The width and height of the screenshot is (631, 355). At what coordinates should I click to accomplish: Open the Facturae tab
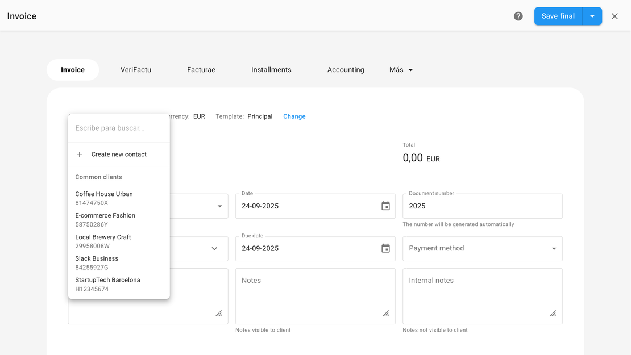pyautogui.click(x=201, y=70)
